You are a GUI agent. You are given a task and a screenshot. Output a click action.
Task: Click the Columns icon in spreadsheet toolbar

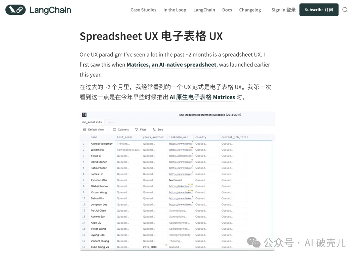(115, 130)
